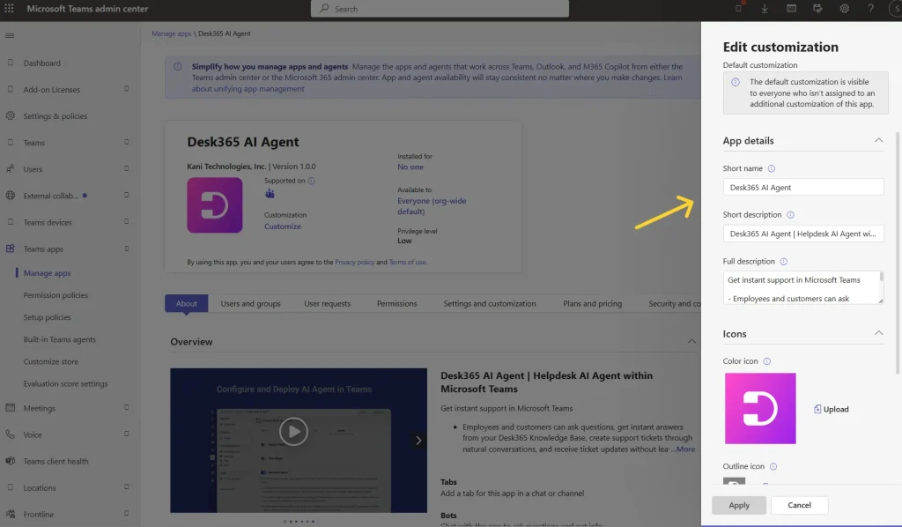Screen dimensions: 902x527
Task: Click Manage apps breadcrumb link
Action: (172, 33)
